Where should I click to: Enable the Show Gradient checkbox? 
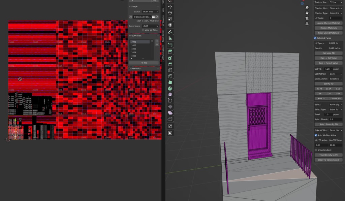pos(316,150)
